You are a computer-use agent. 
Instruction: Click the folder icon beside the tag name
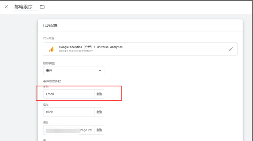pos(42,7)
